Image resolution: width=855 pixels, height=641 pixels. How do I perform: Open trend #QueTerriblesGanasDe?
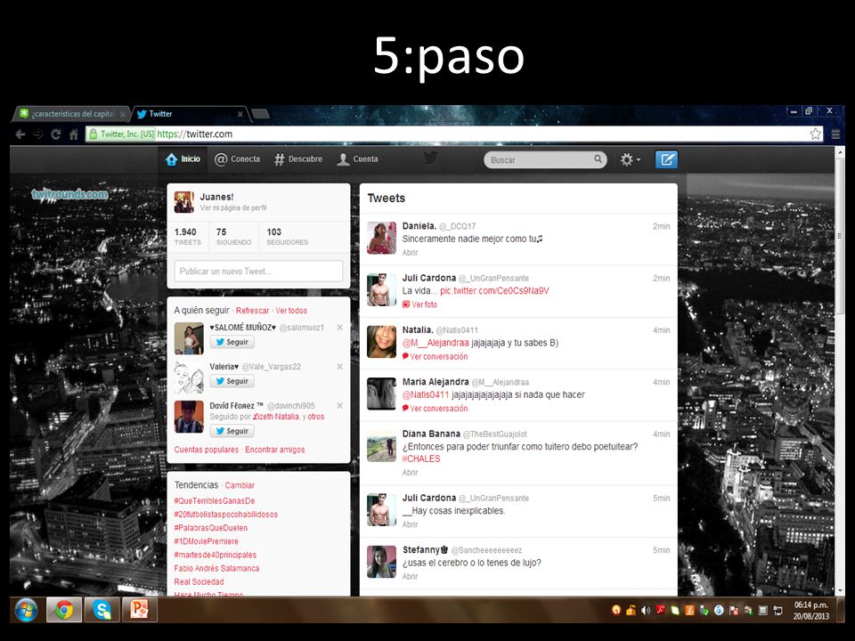pyautogui.click(x=215, y=501)
